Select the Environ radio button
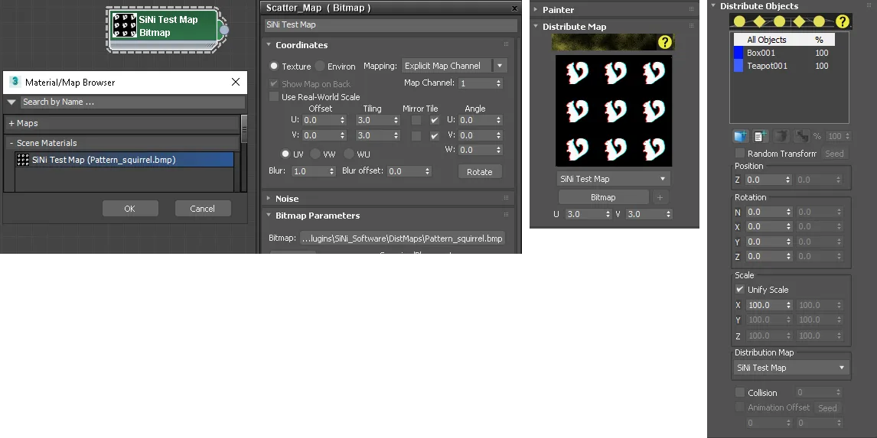The height and width of the screenshot is (438, 877). (319, 66)
